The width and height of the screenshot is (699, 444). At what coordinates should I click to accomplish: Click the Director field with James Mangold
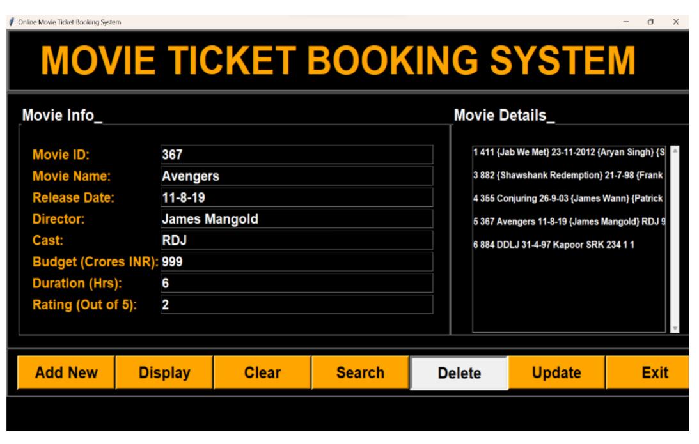(x=296, y=219)
